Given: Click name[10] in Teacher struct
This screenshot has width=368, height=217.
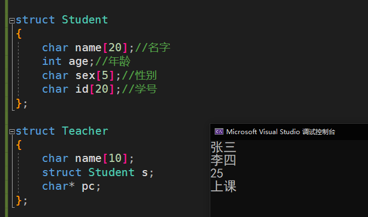Looking at the screenshot, I should pos(101,158).
